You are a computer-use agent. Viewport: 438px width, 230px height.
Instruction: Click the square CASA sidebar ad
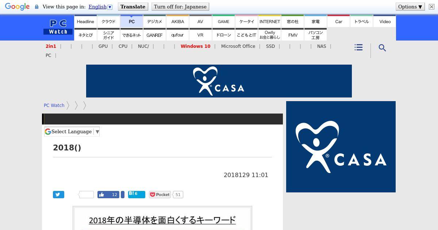pos(341,147)
